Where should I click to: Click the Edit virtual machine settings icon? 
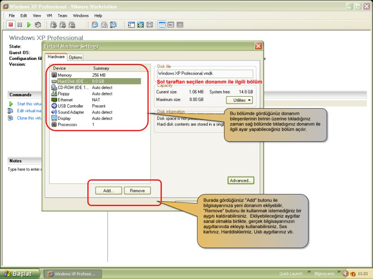10,110
